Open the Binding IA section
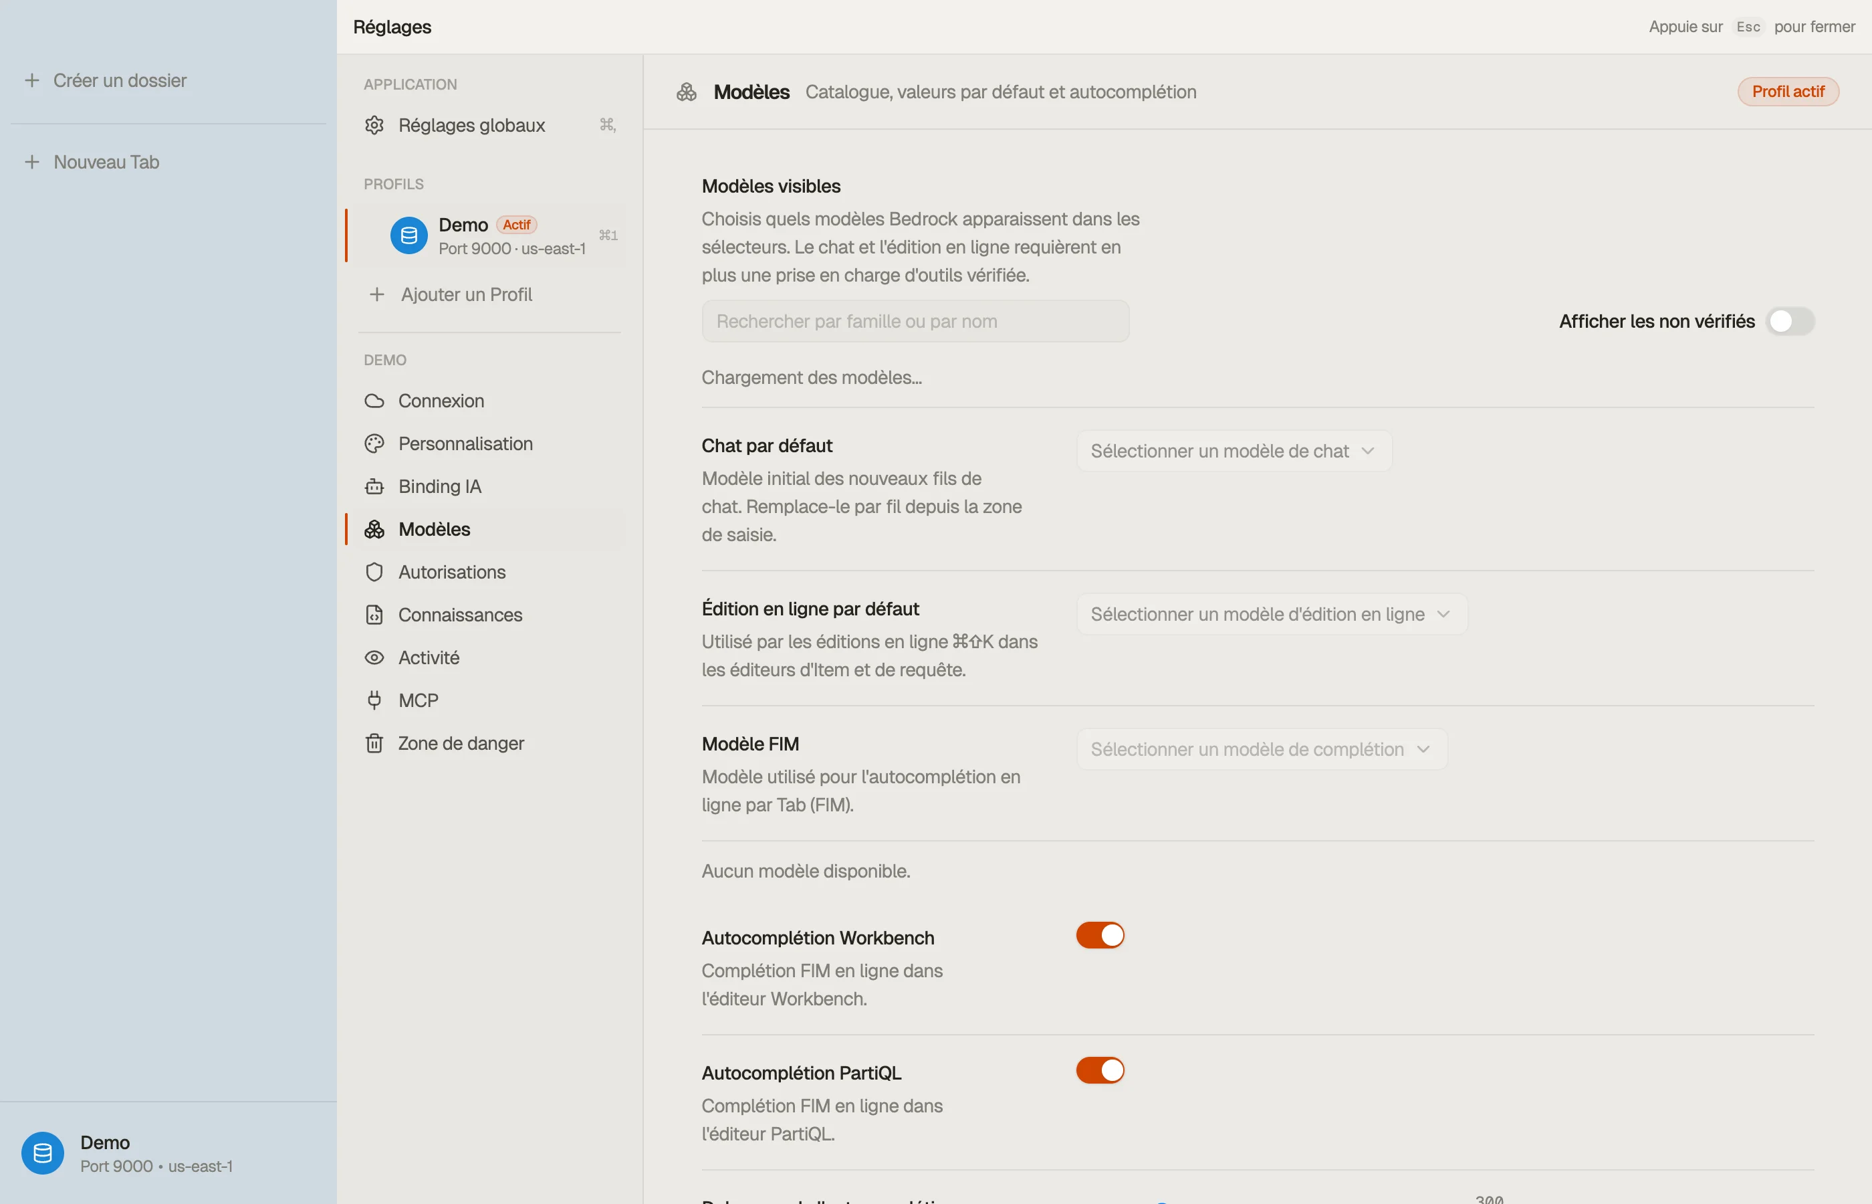The width and height of the screenshot is (1872, 1204). point(489,486)
